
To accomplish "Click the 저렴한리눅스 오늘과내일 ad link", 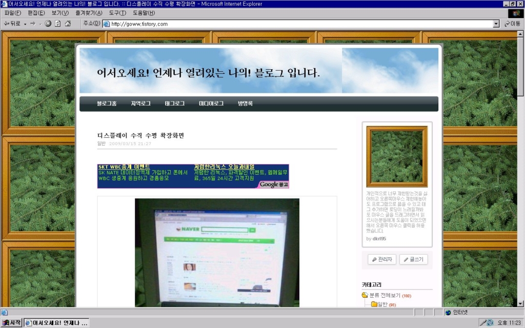I will (224, 167).
